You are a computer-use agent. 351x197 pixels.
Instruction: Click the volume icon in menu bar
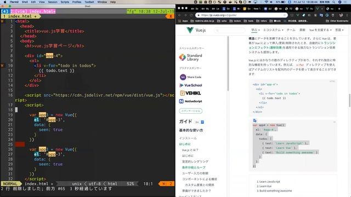[x=271, y=2]
